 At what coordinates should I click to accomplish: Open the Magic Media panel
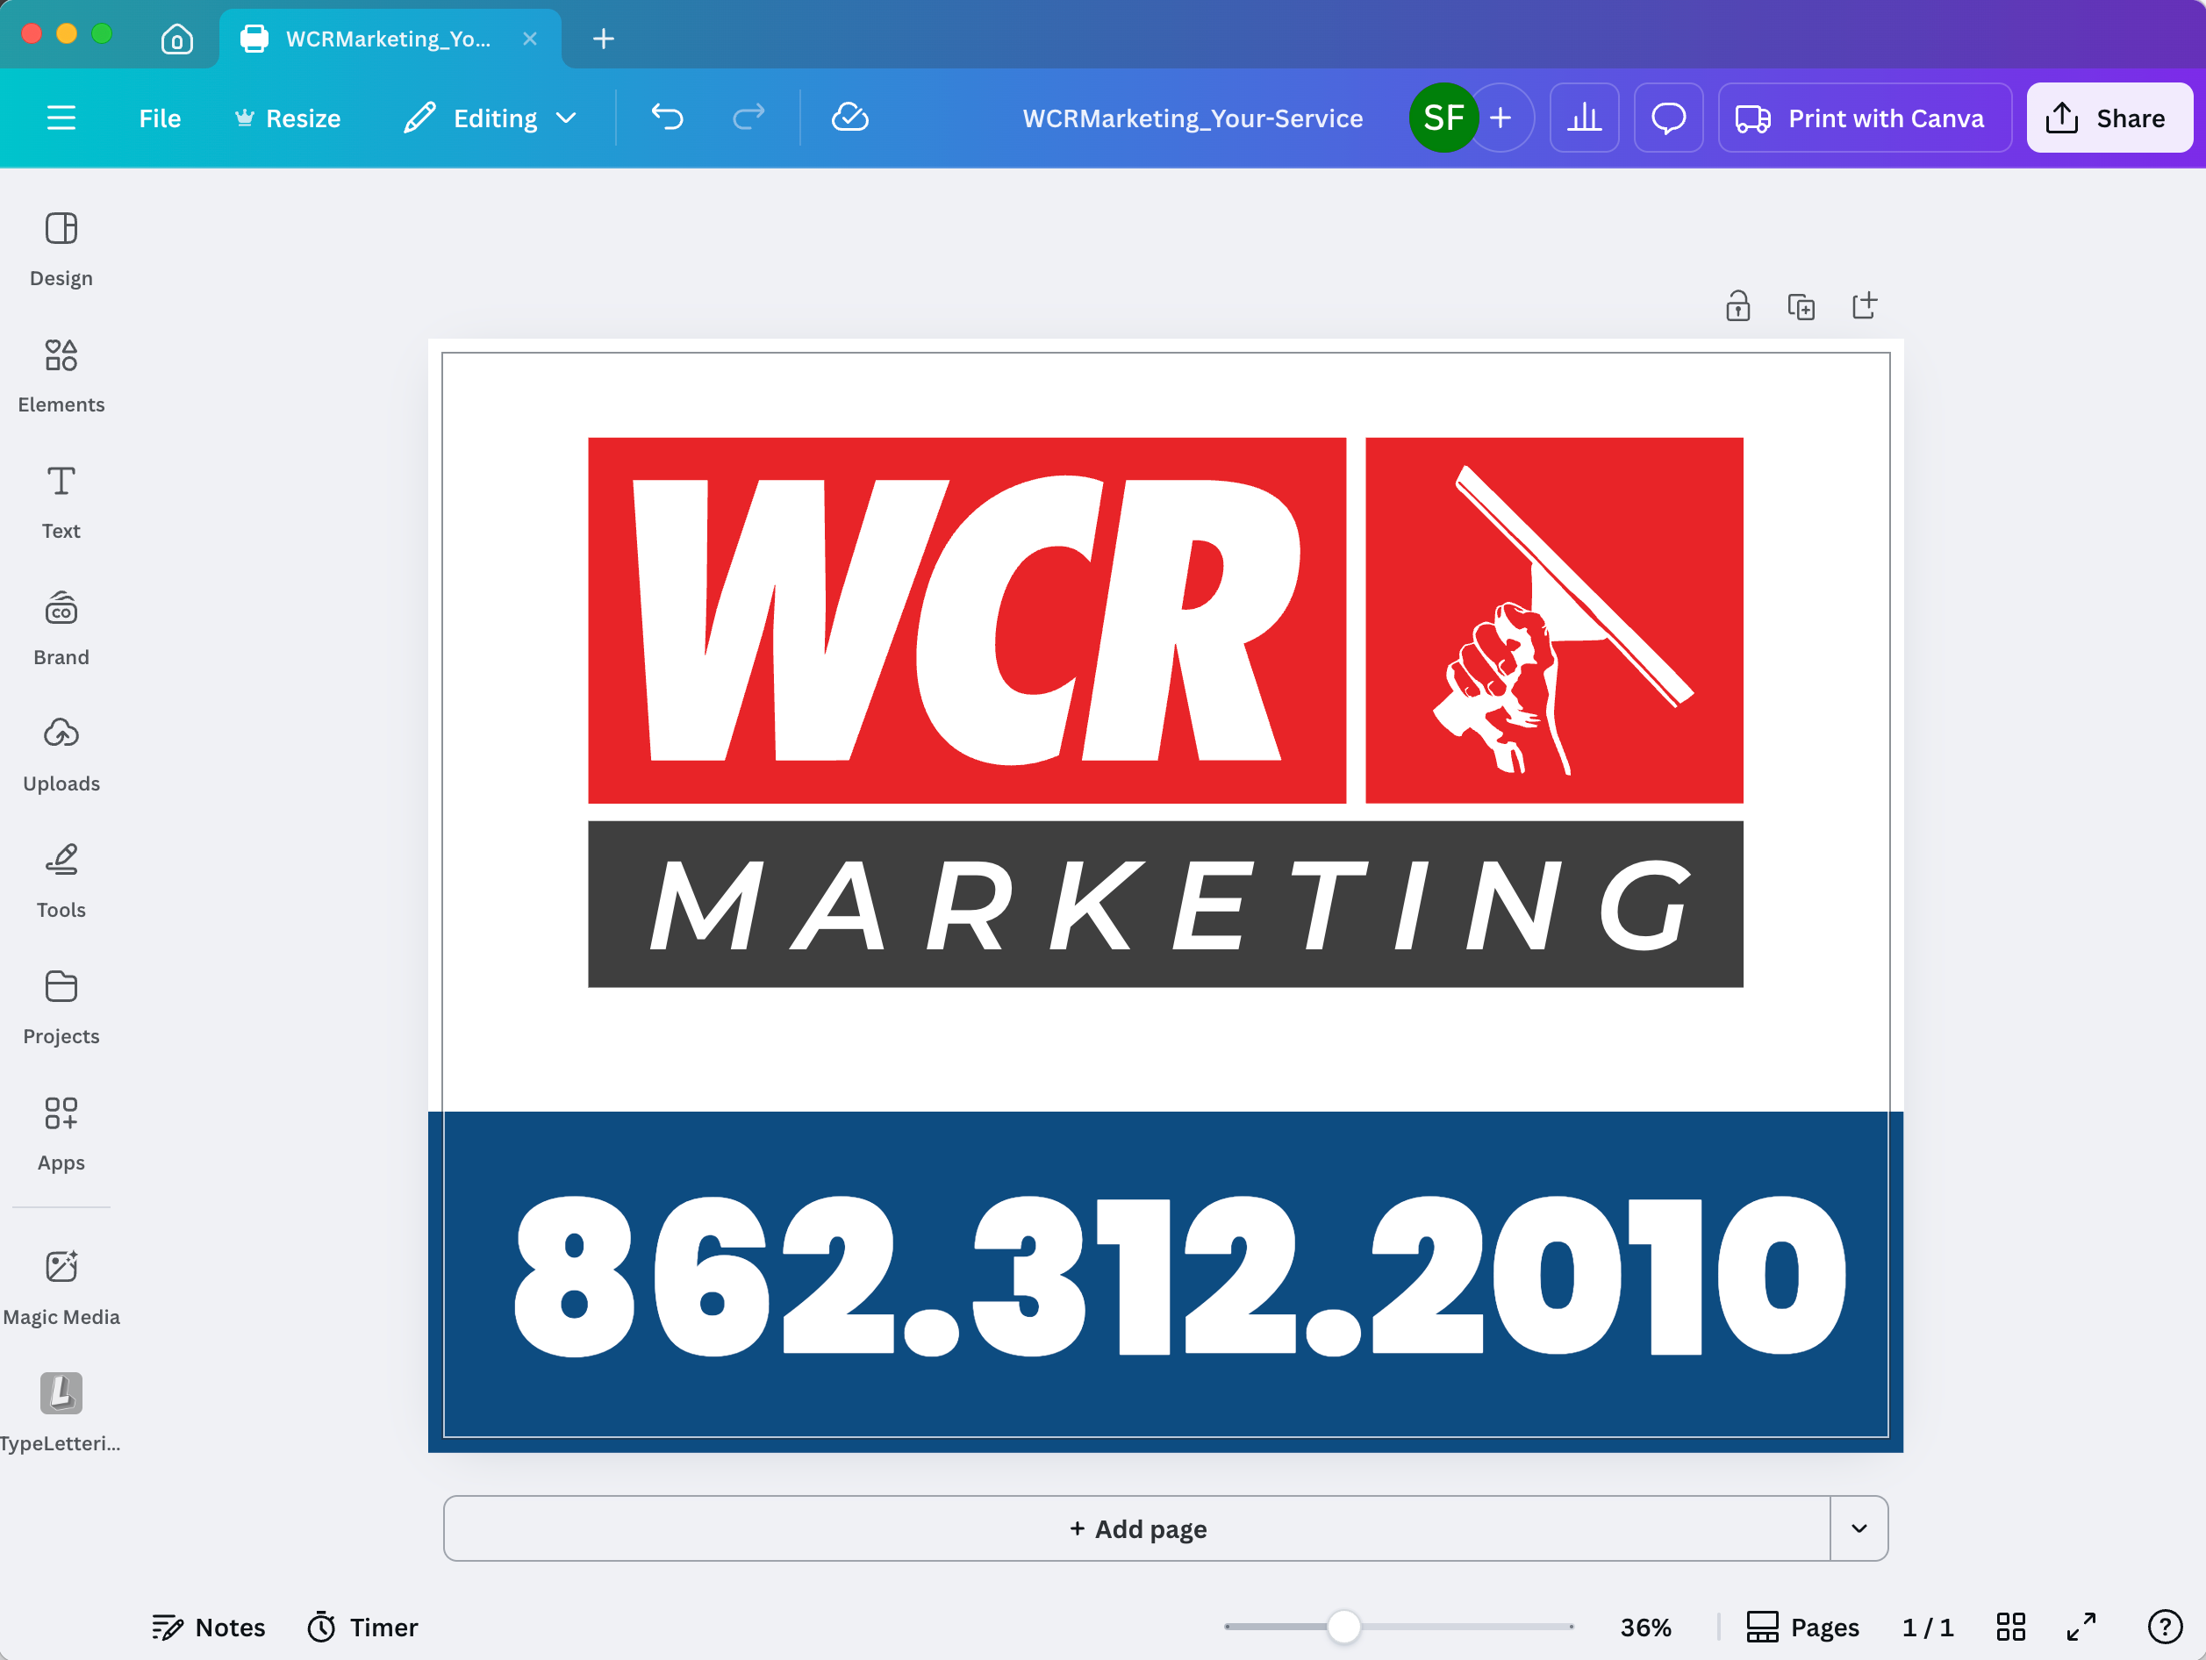coord(60,1285)
